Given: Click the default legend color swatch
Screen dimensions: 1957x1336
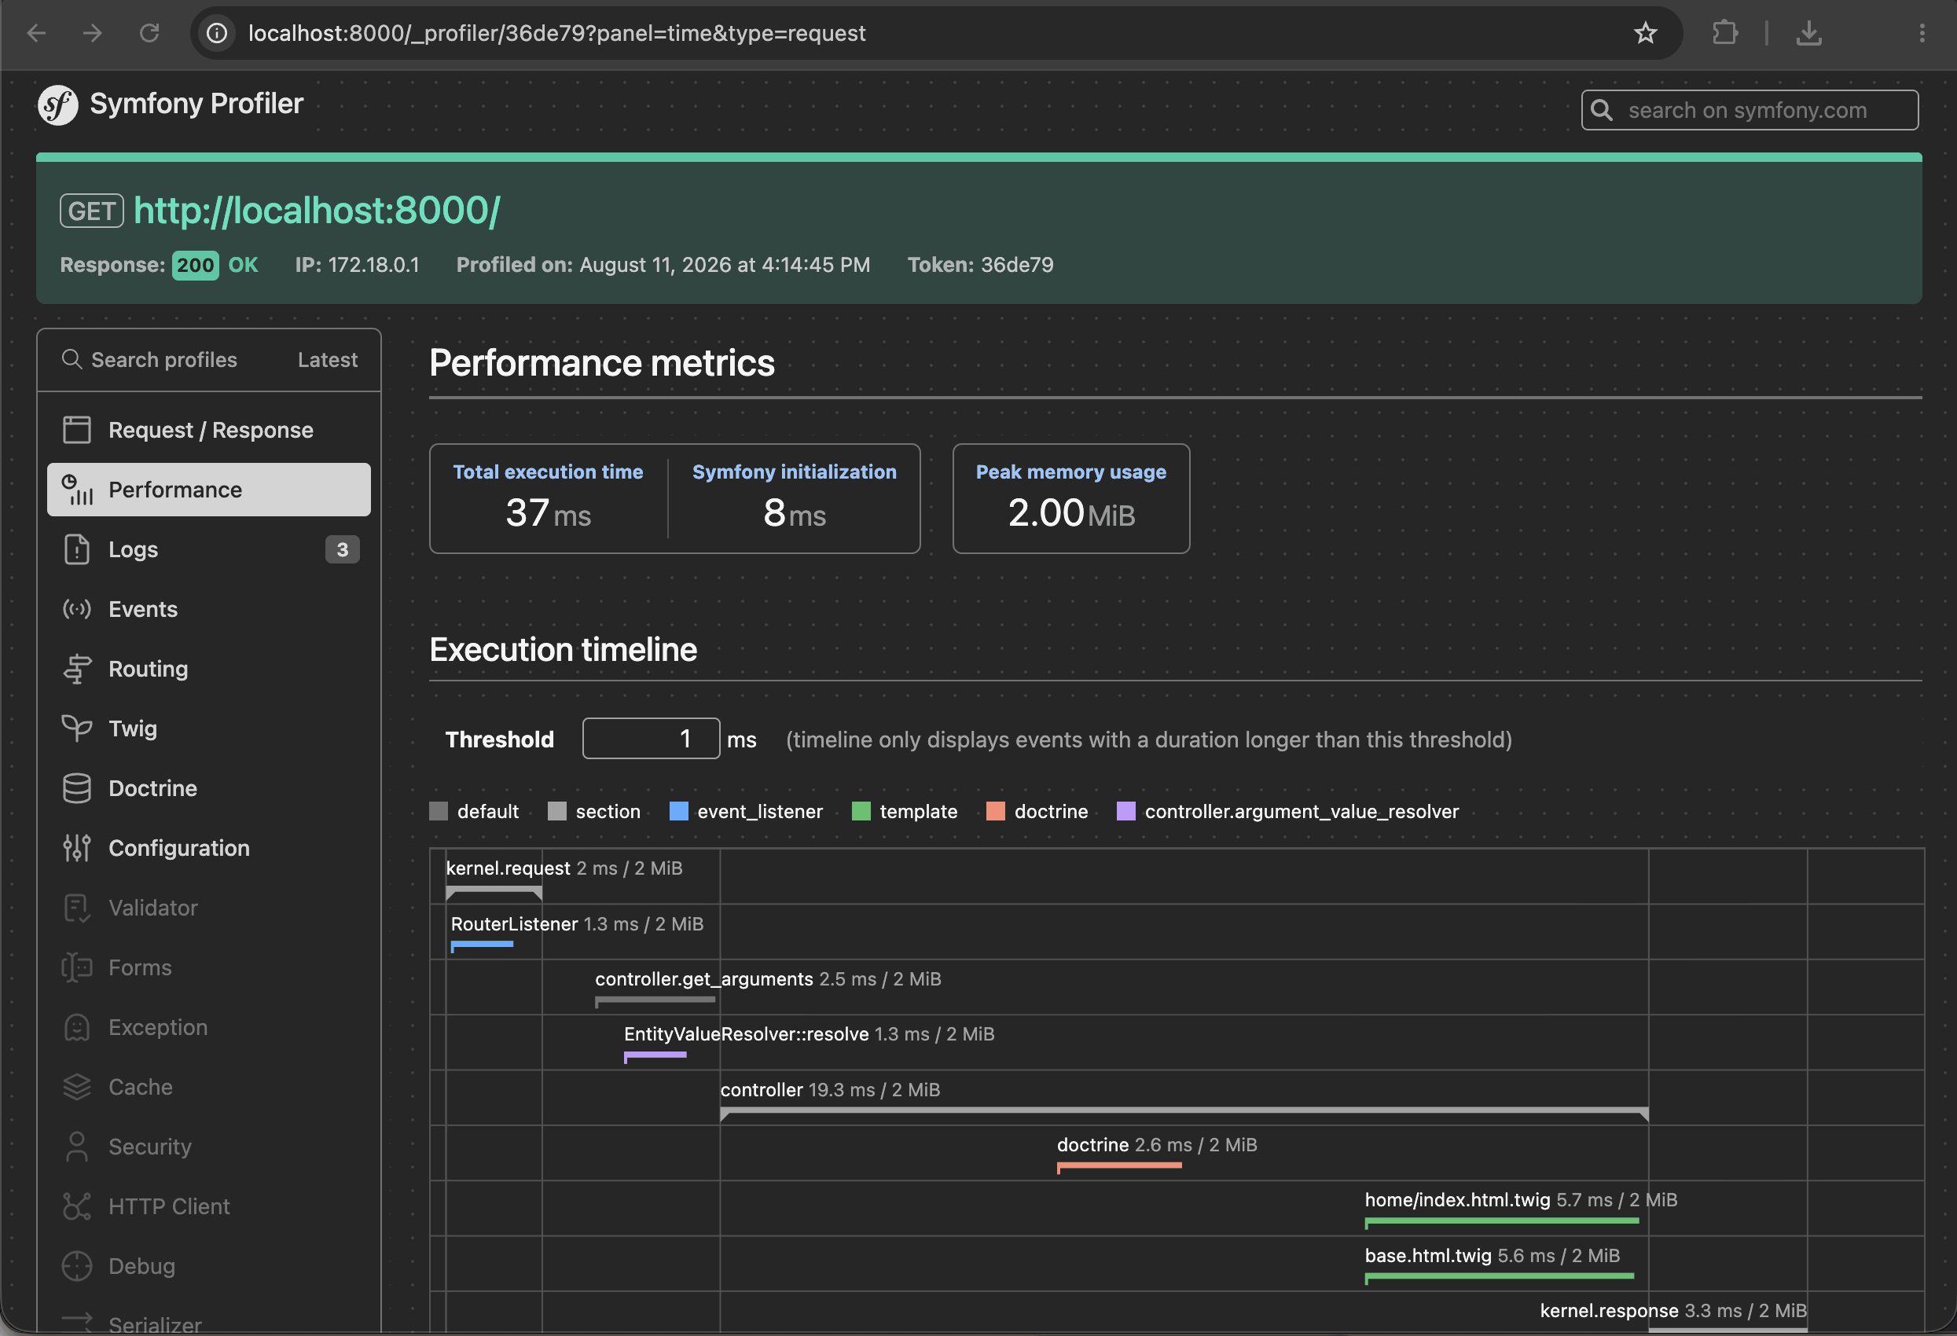Looking at the screenshot, I should pyautogui.click(x=439, y=811).
